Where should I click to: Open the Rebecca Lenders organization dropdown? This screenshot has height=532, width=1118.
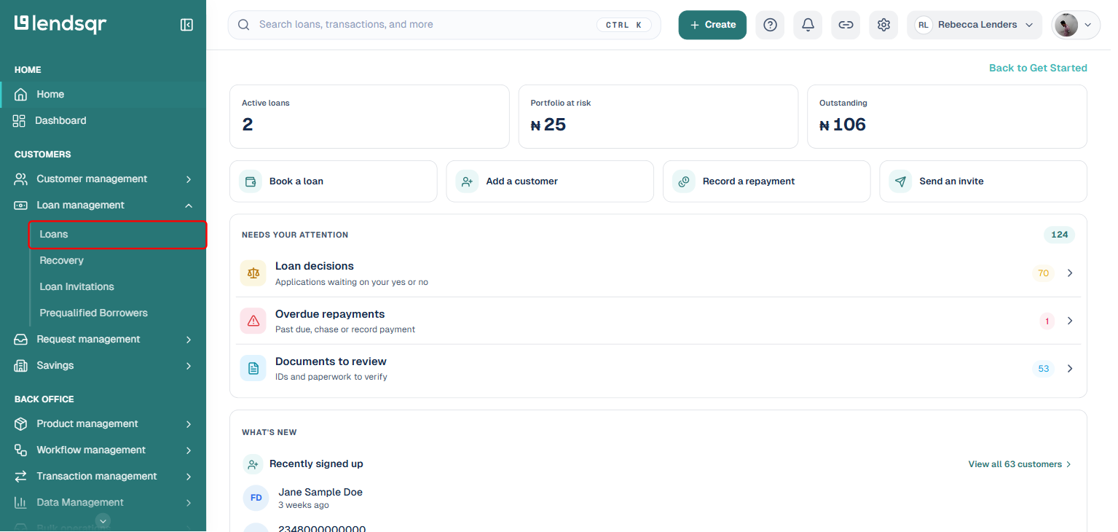coord(974,25)
